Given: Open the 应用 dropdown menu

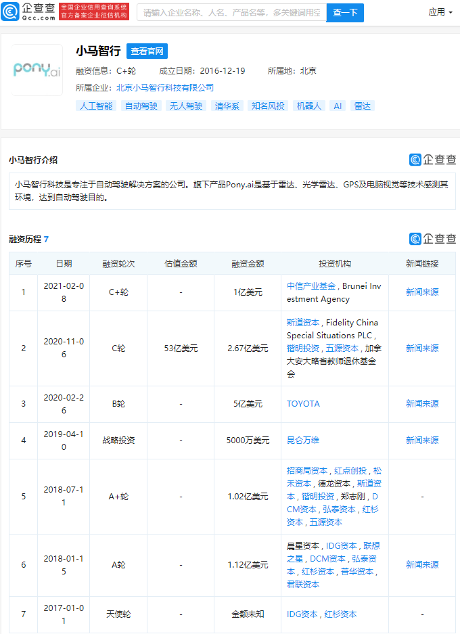Looking at the screenshot, I should [x=440, y=12].
